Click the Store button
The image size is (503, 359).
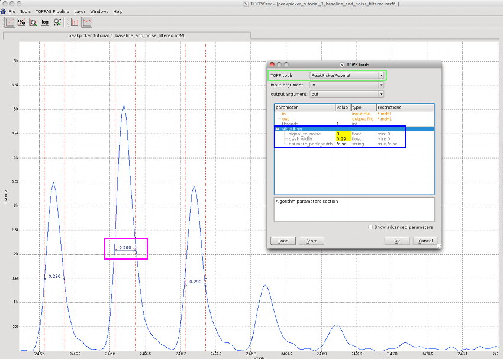(311, 241)
